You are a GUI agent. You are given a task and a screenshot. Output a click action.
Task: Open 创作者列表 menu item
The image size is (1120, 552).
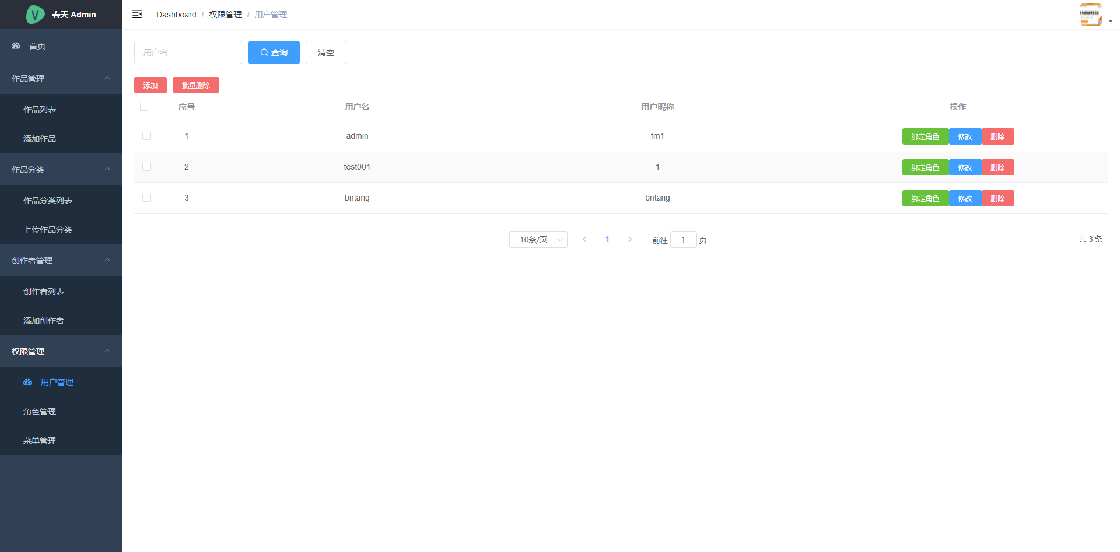pos(61,291)
